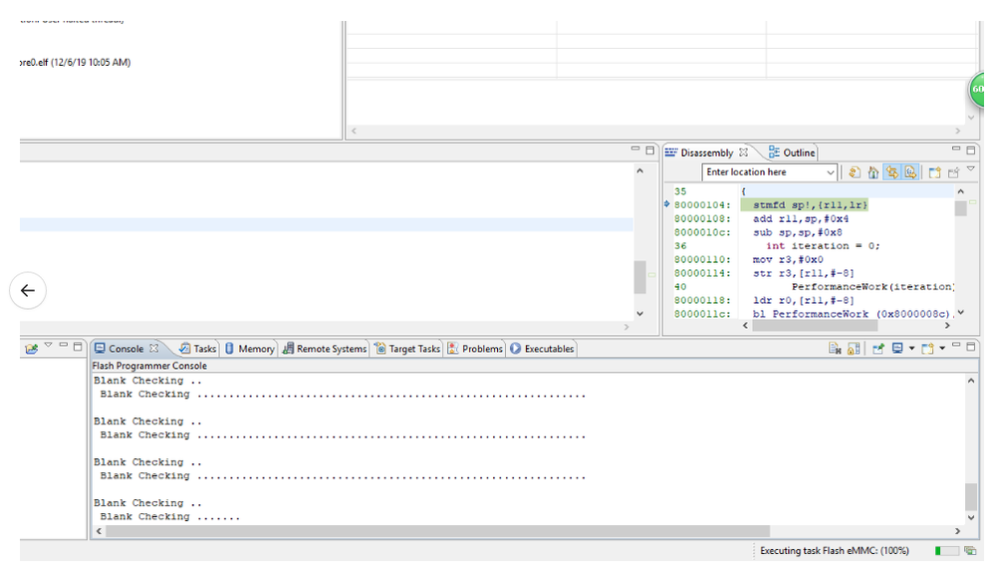Minimize the Console panel
Viewport: 994px width, 574px height.
956,345
